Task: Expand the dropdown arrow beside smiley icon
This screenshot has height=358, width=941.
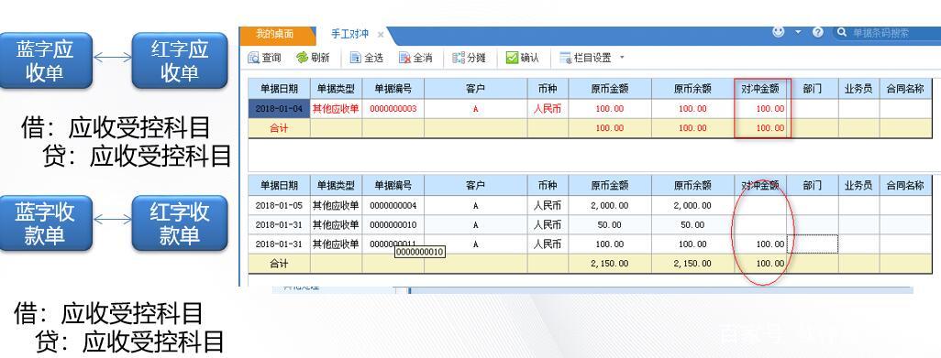Action: (x=798, y=32)
